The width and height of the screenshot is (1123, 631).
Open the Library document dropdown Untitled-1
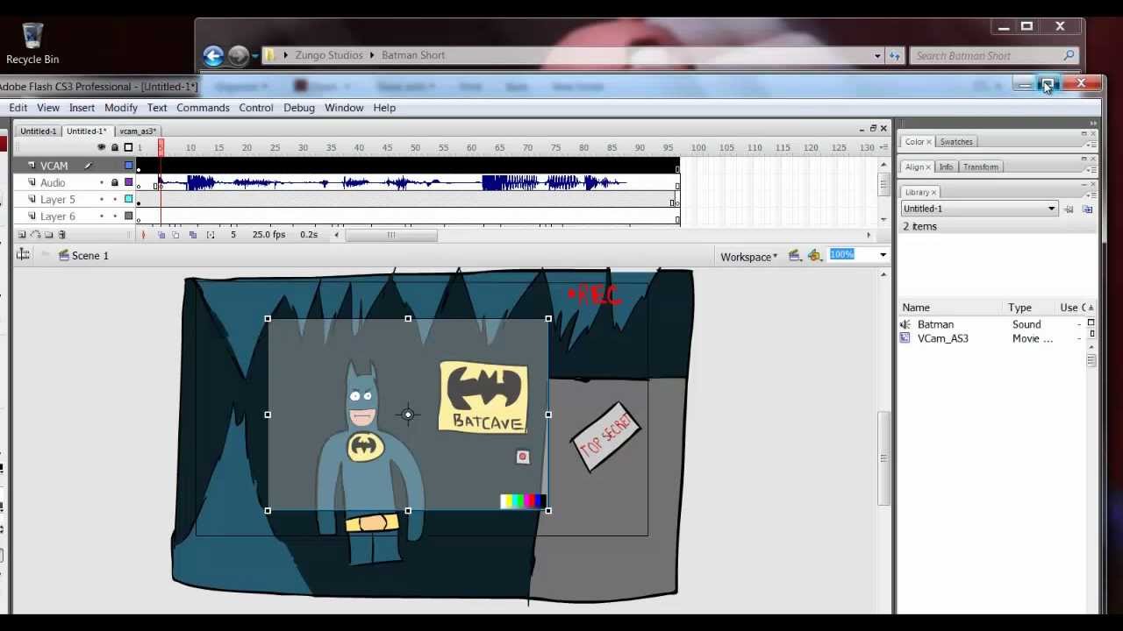[x=978, y=209]
